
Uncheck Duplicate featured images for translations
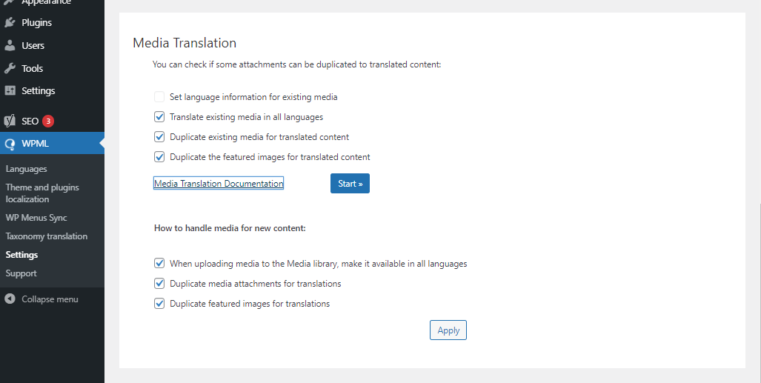point(159,303)
